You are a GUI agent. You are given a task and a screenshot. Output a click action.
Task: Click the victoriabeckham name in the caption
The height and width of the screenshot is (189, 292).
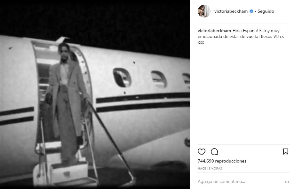point(214,31)
